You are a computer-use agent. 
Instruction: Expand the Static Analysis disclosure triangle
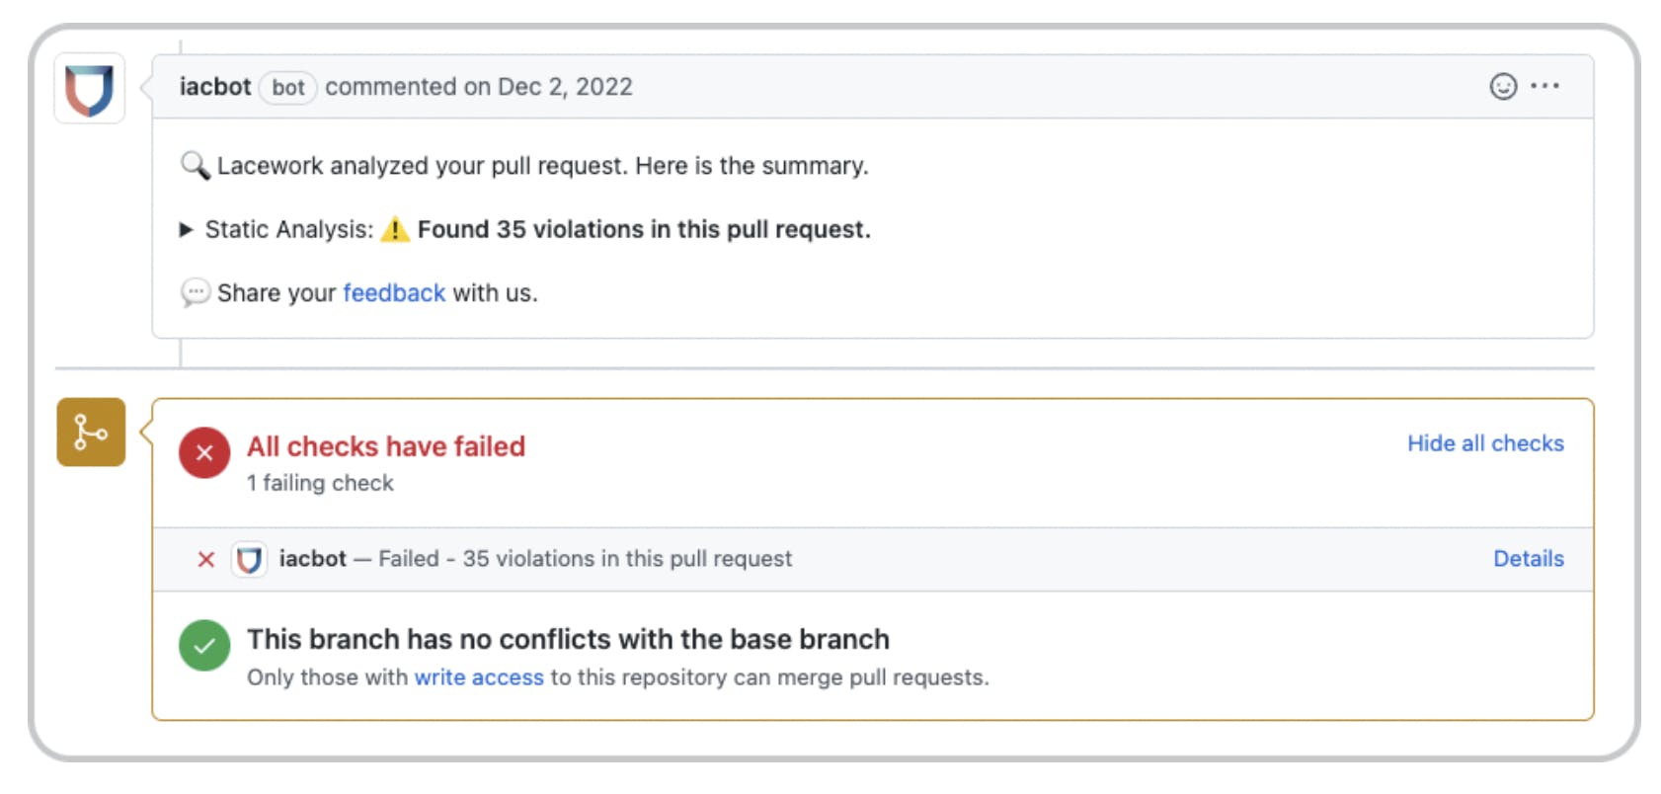pos(186,230)
